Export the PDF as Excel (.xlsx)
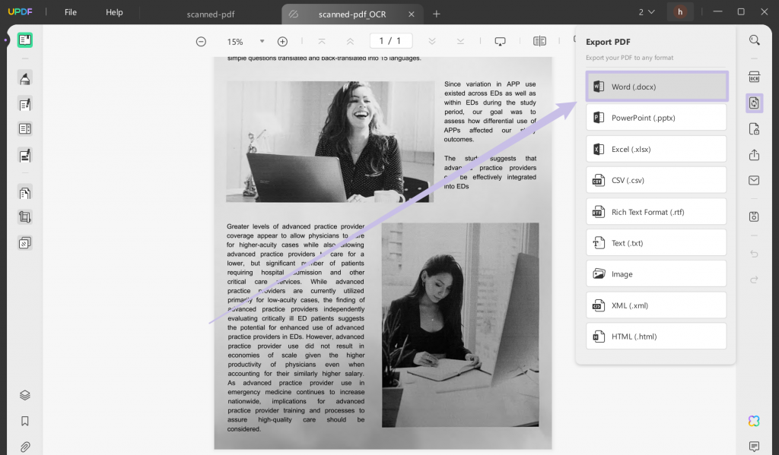 click(656, 149)
